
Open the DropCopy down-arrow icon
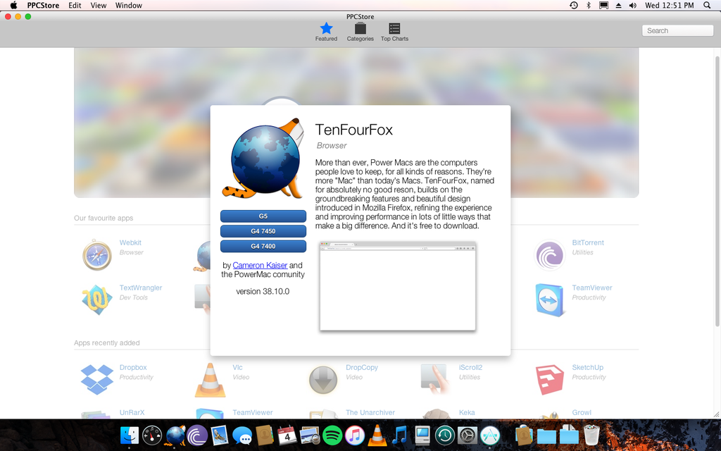[323, 380]
